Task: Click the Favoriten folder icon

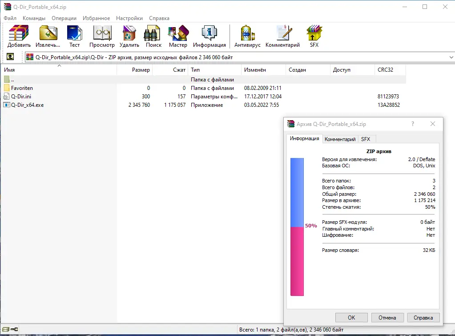Action: [7, 88]
